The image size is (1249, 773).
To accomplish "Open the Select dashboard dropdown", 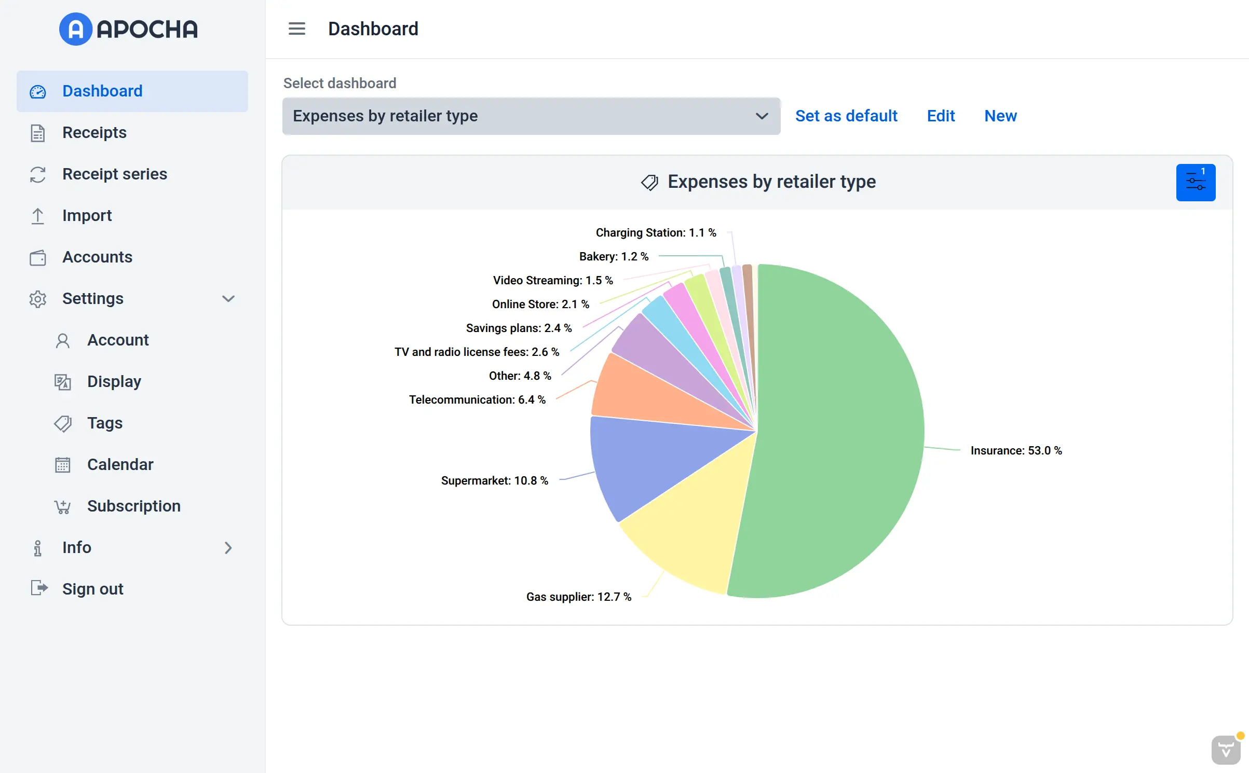I will pyautogui.click(x=531, y=116).
